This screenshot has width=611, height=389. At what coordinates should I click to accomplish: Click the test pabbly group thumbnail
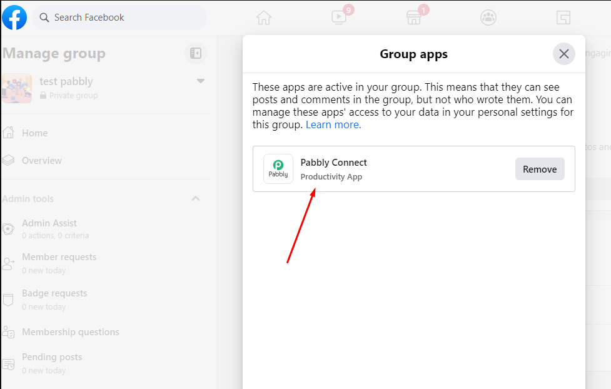[x=17, y=88]
